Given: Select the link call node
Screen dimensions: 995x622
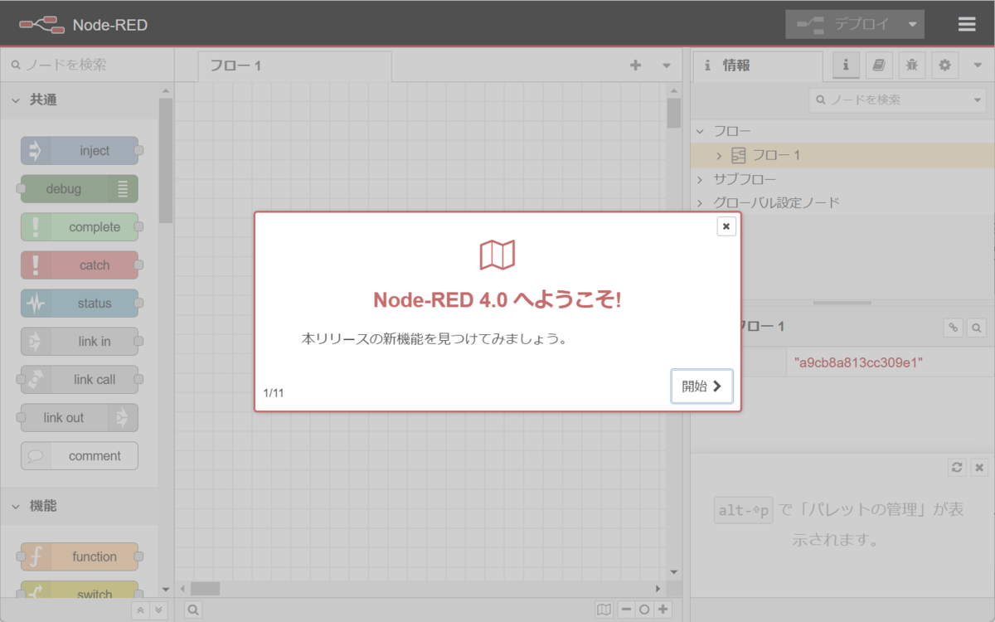Looking at the screenshot, I should pos(80,380).
